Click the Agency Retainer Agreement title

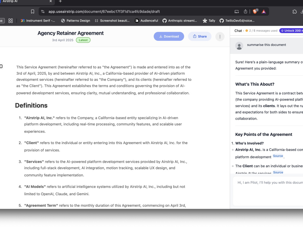pyautogui.click(x=71, y=33)
